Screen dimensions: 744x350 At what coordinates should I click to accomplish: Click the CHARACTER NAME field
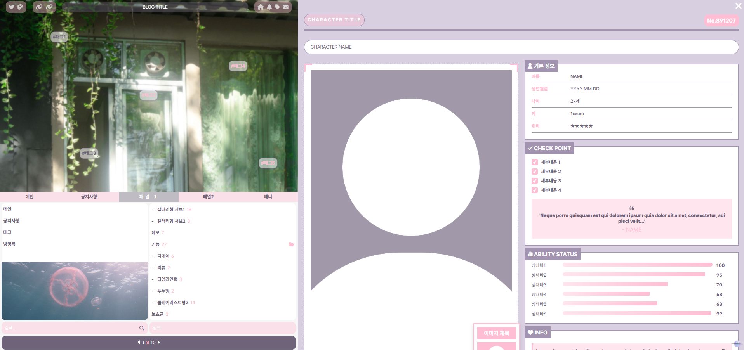click(x=521, y=47)
